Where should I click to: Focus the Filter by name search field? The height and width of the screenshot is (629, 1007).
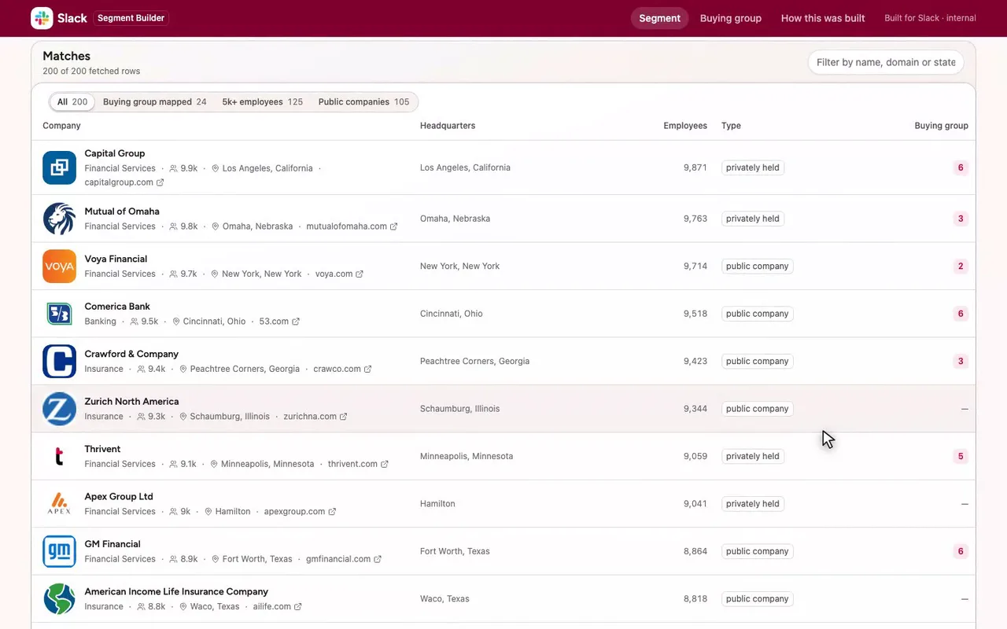pos(886,62)
